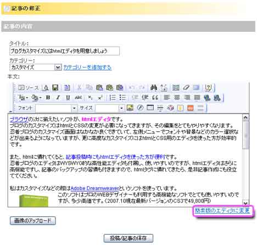The image size is (257, 245).
Task: Click the orange icon in third toolbar row
Action: tap(191, 108)
